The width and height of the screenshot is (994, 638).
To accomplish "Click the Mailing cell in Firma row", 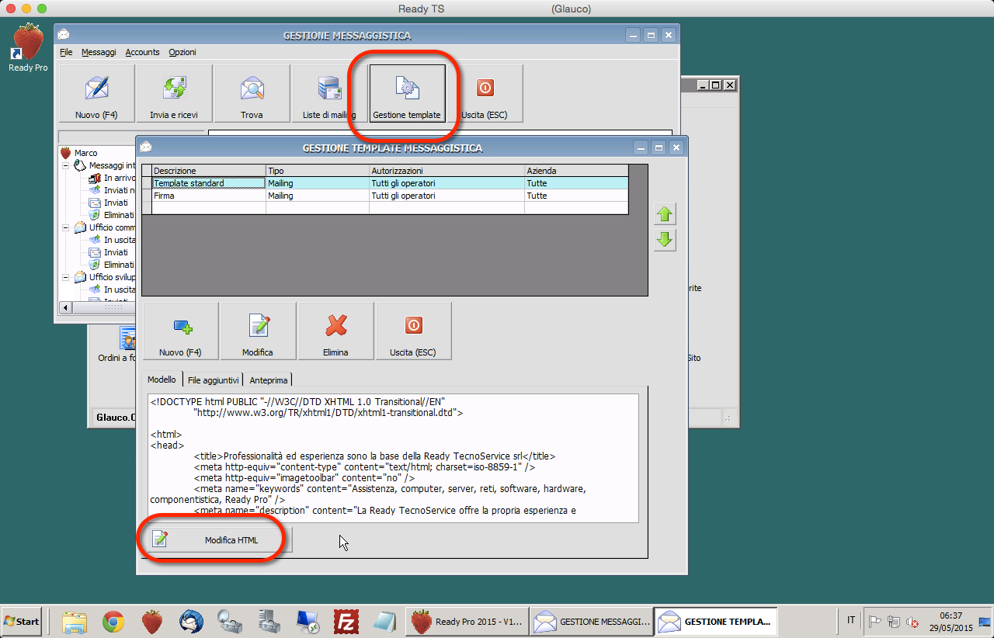I will tap(317, 196).
